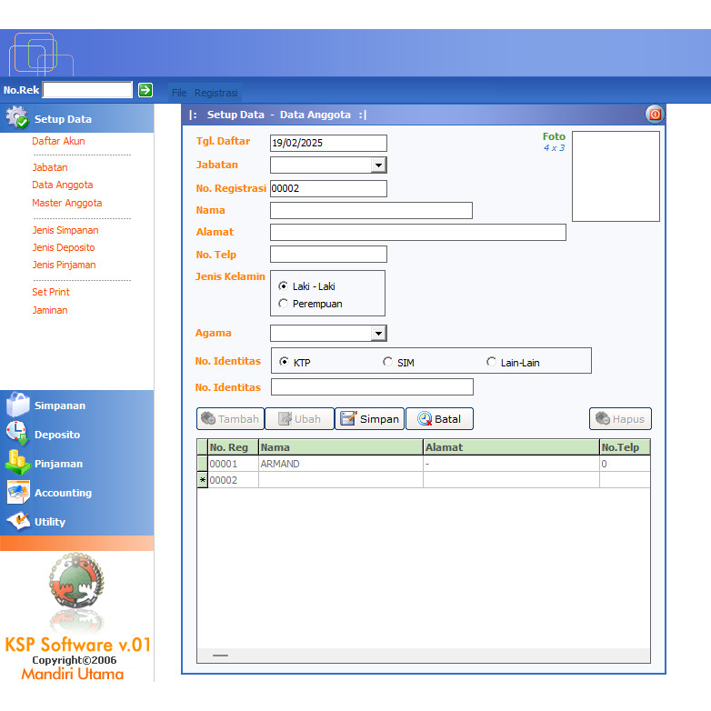Open the File menu

pos(179,93)
